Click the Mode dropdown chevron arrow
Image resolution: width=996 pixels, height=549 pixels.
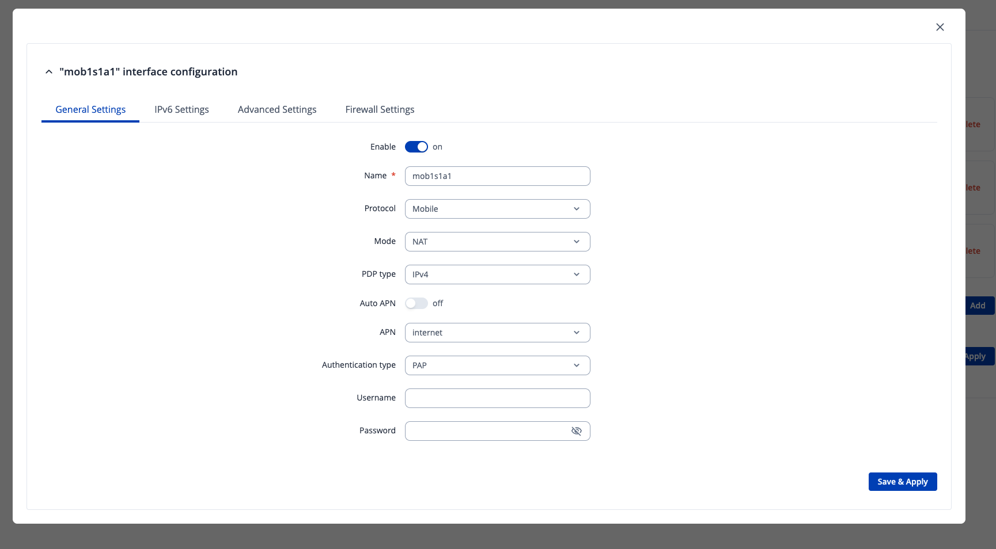tap(576, 242)
